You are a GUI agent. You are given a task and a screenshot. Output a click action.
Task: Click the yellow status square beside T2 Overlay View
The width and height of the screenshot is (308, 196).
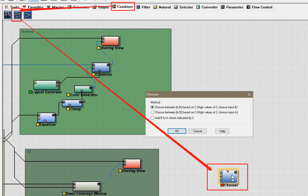coord(120,171)
